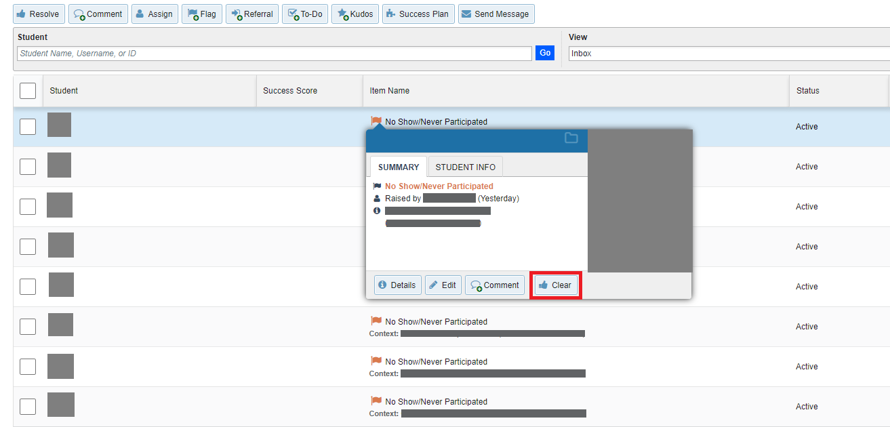Click orange flag icon in seventh row

pyautogui.click(x=376, y=361)
